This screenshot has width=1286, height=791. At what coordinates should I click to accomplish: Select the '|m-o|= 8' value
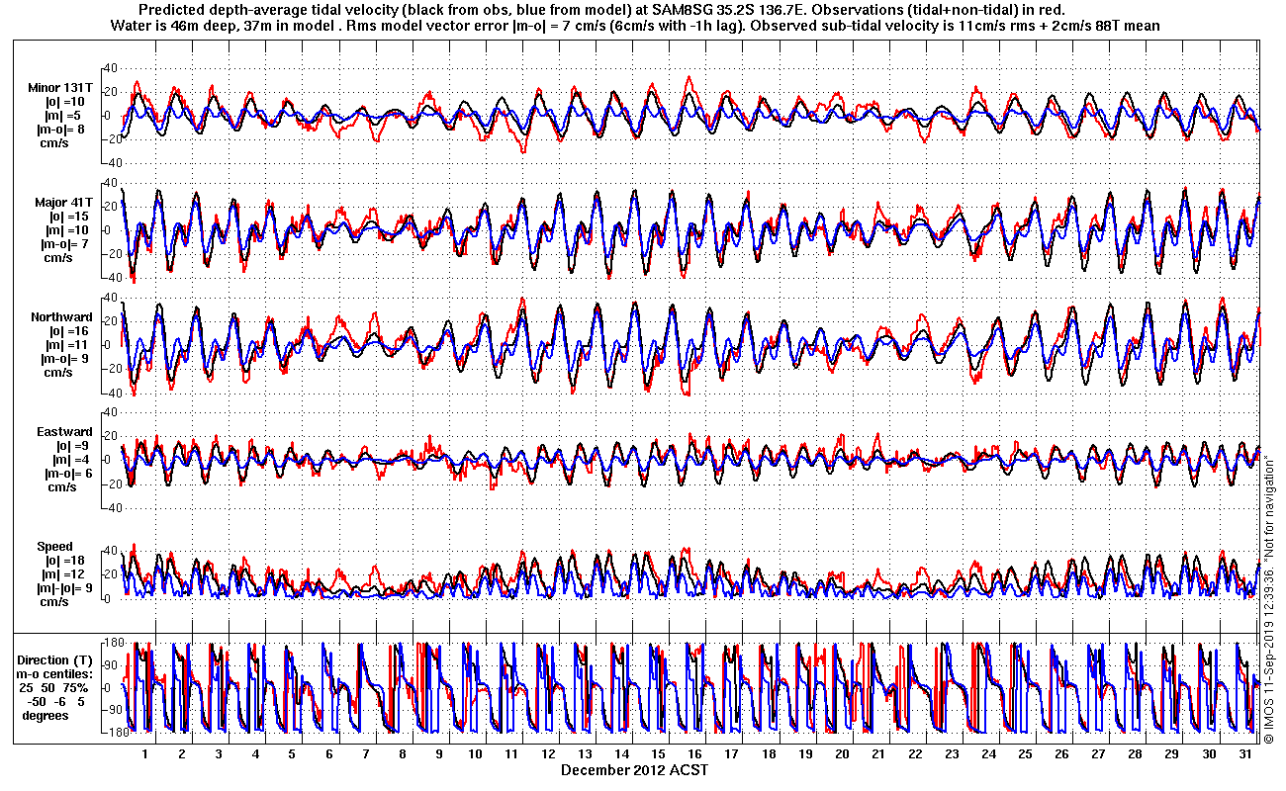tap(61, 130)
